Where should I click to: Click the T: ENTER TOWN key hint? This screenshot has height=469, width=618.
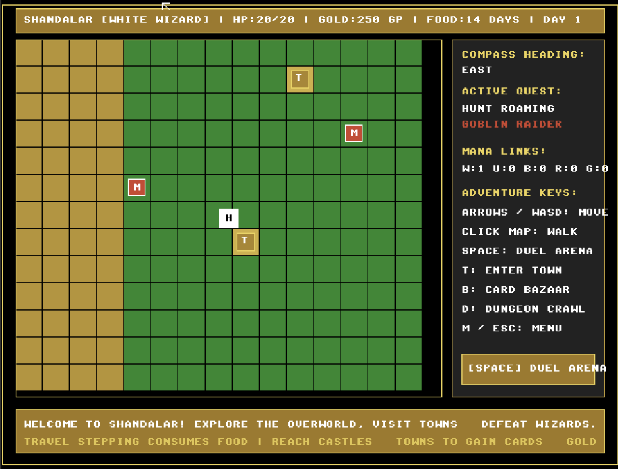click(x=512, y=270)
